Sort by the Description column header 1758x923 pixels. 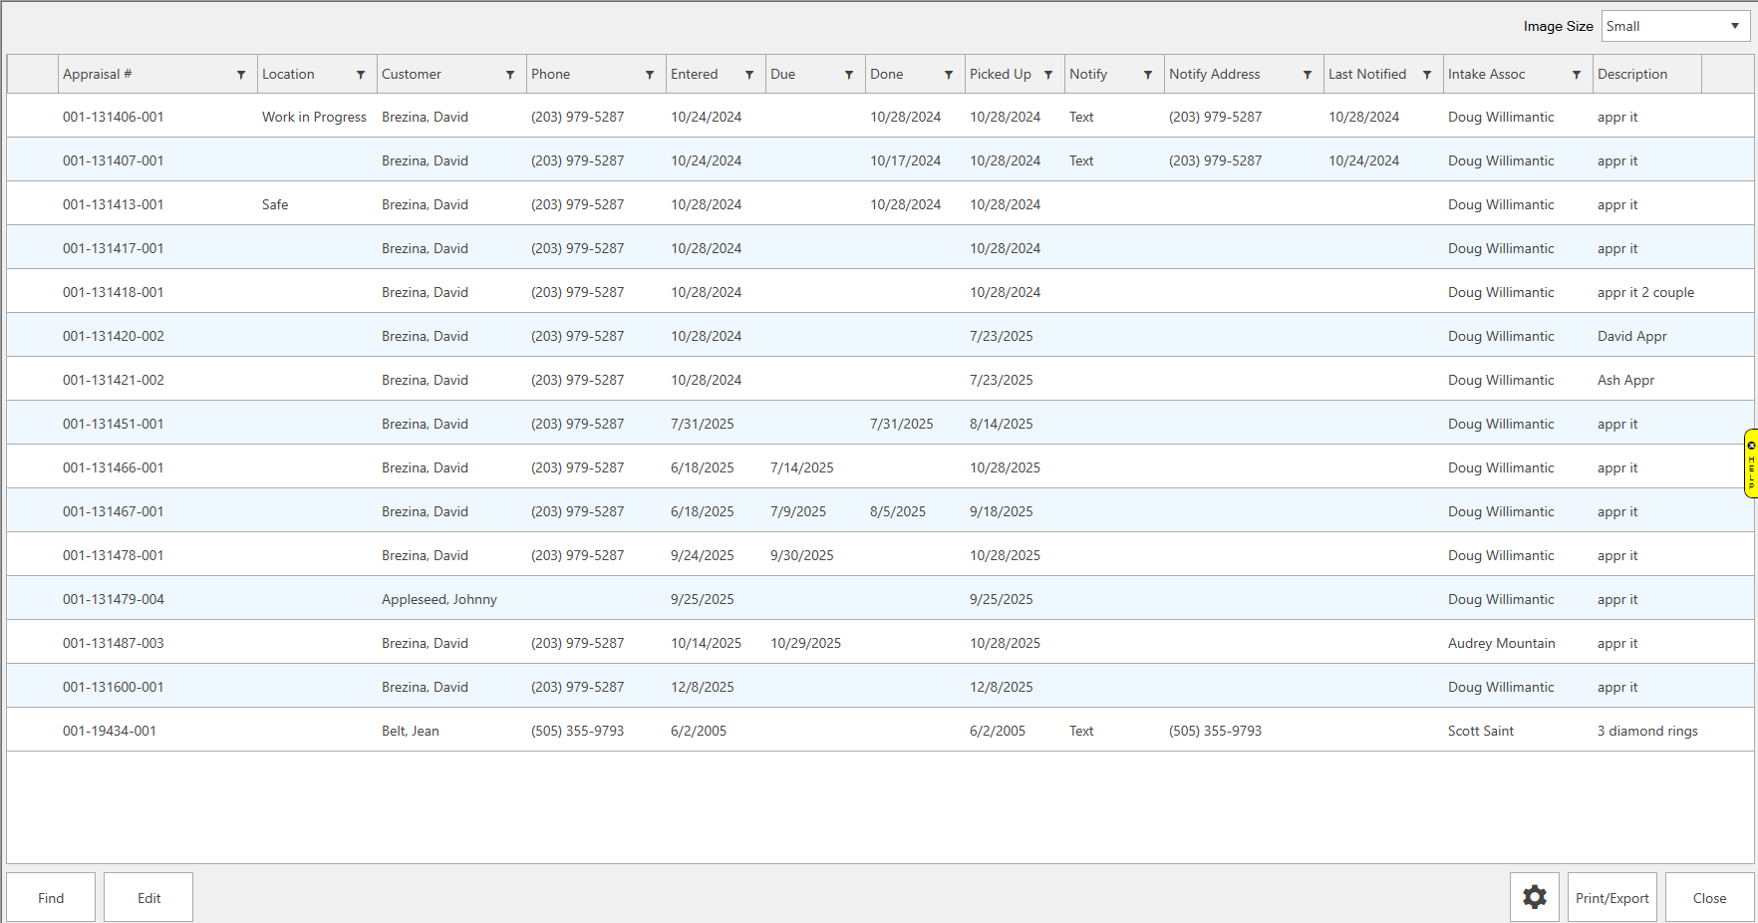[1631, 75]
